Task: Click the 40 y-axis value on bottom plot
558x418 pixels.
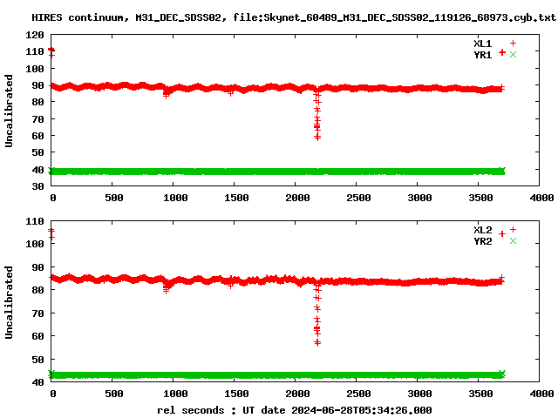Action: coord(37,382)
